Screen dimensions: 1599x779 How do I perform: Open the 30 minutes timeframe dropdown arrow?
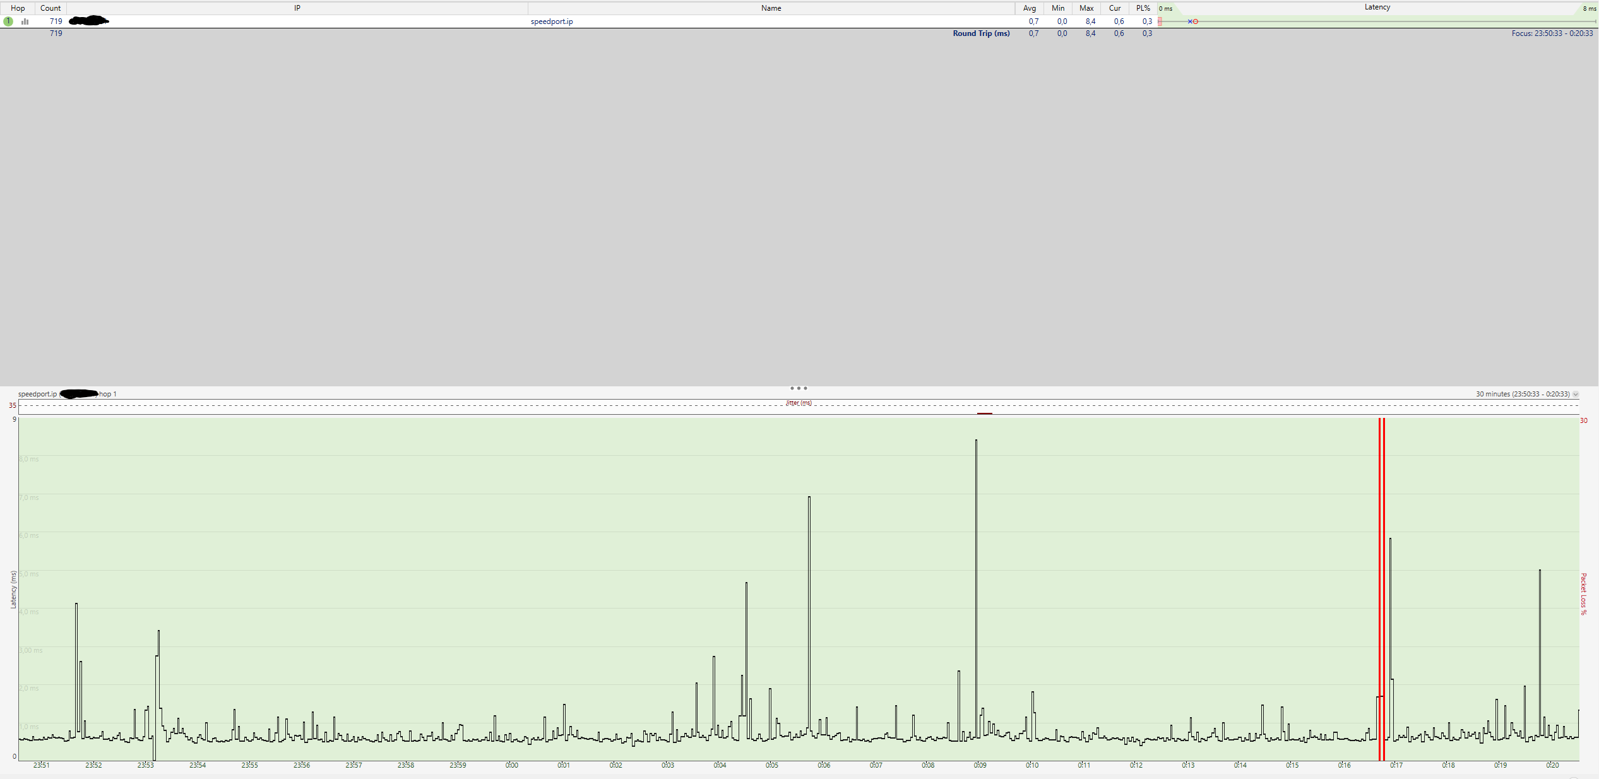click(x=1576, y=395)
